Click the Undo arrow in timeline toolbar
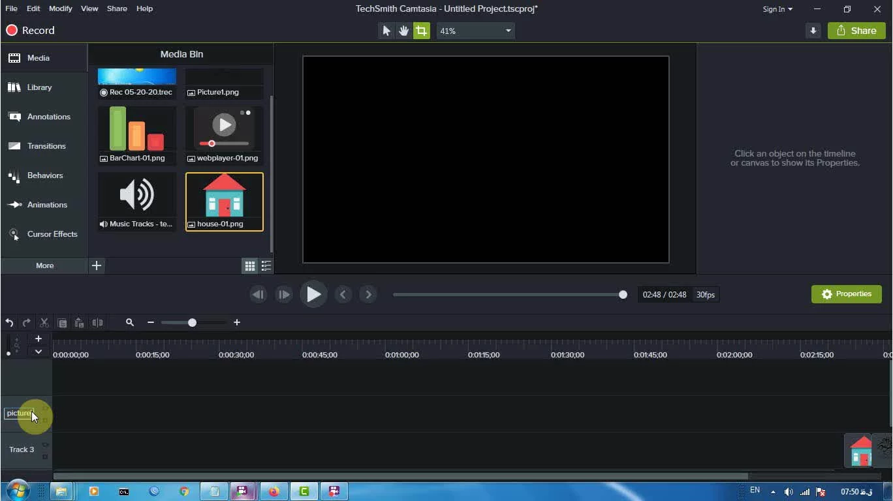The width and height of the screenshot is (893, 501). pyautogui.click(x=9, y=322)
